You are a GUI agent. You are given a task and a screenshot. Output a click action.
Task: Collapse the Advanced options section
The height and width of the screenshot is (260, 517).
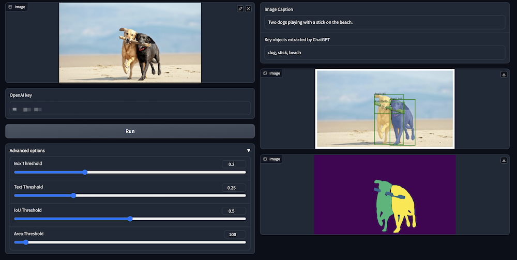[249, 150]
